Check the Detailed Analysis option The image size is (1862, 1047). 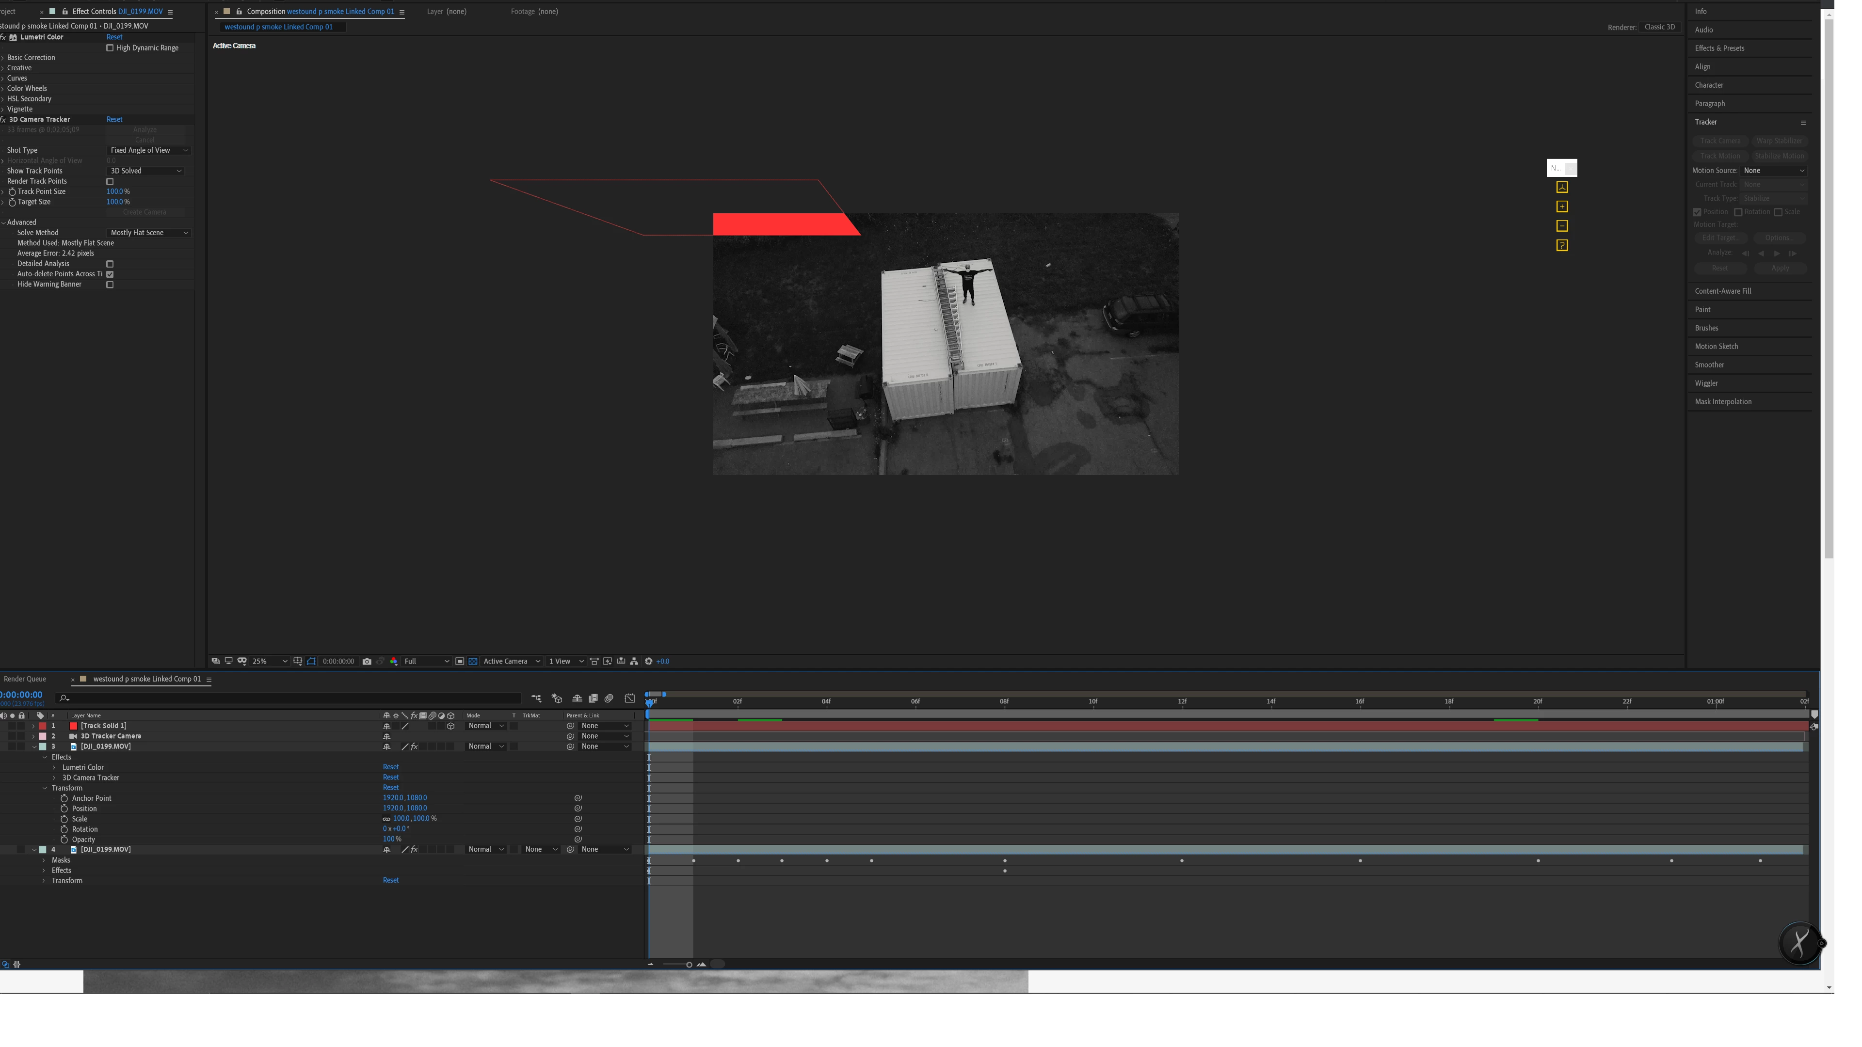(x=110, y=265)
